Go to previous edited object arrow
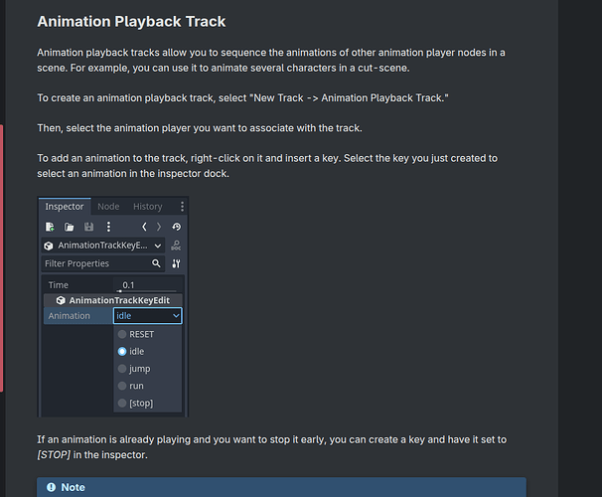This screenshot has width=602, height=497. click(x=144, y=227)
